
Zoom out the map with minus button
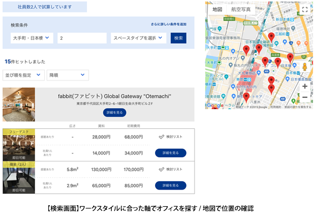coord(305,97)
